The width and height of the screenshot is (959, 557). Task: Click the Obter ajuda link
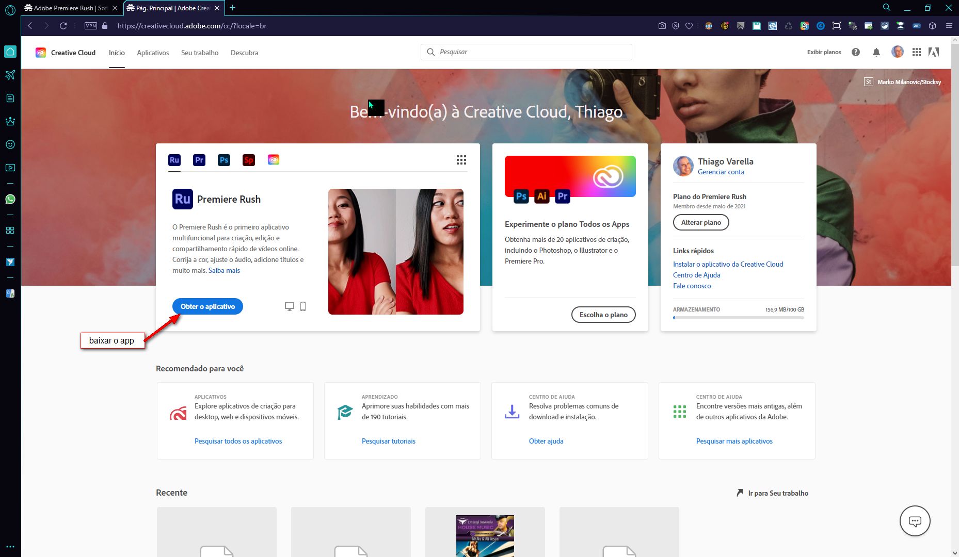(546, 441)
